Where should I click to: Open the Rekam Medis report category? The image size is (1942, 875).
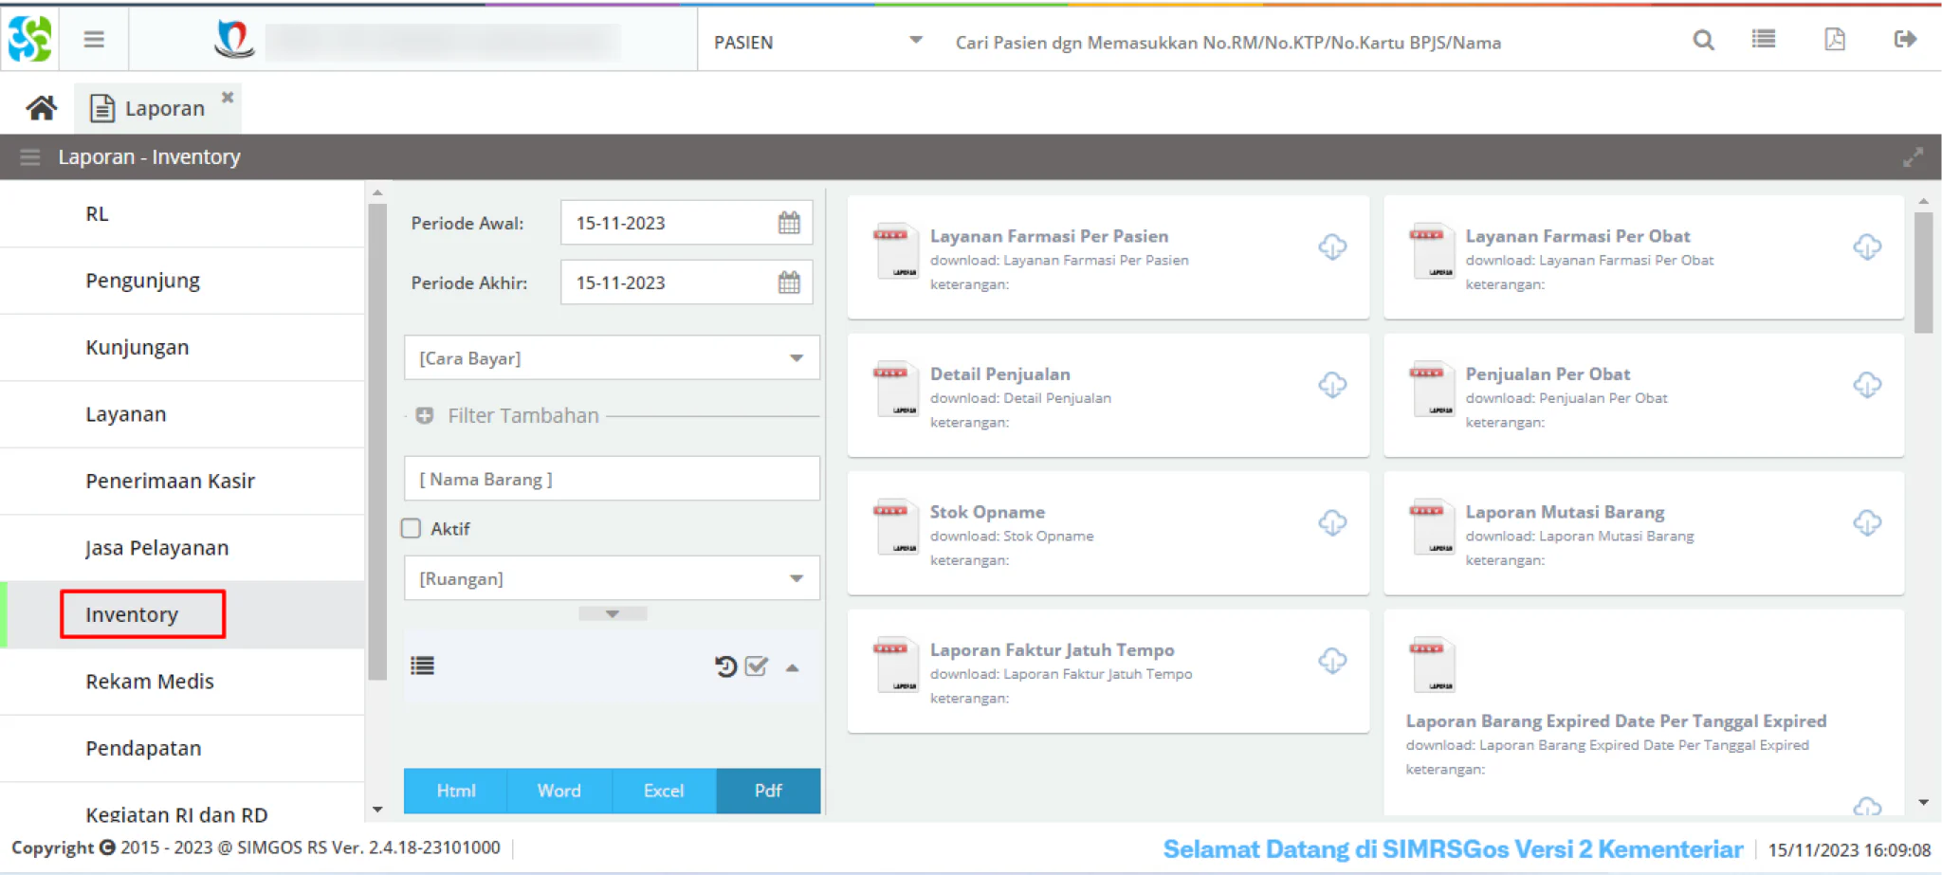(x=182, y=682)
